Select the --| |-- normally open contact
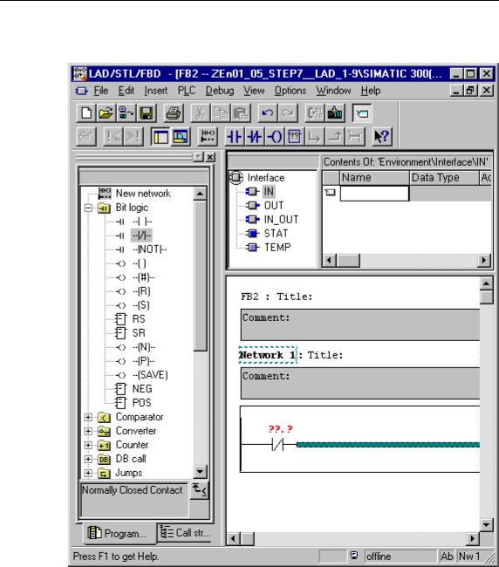This screenshot has height=567, width=499. pos(142,222)
